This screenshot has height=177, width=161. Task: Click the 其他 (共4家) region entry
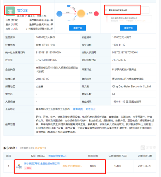[12, 29]
